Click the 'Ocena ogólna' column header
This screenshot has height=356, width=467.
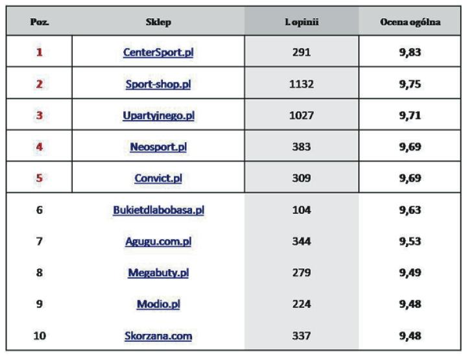click(x=410, y=22)
